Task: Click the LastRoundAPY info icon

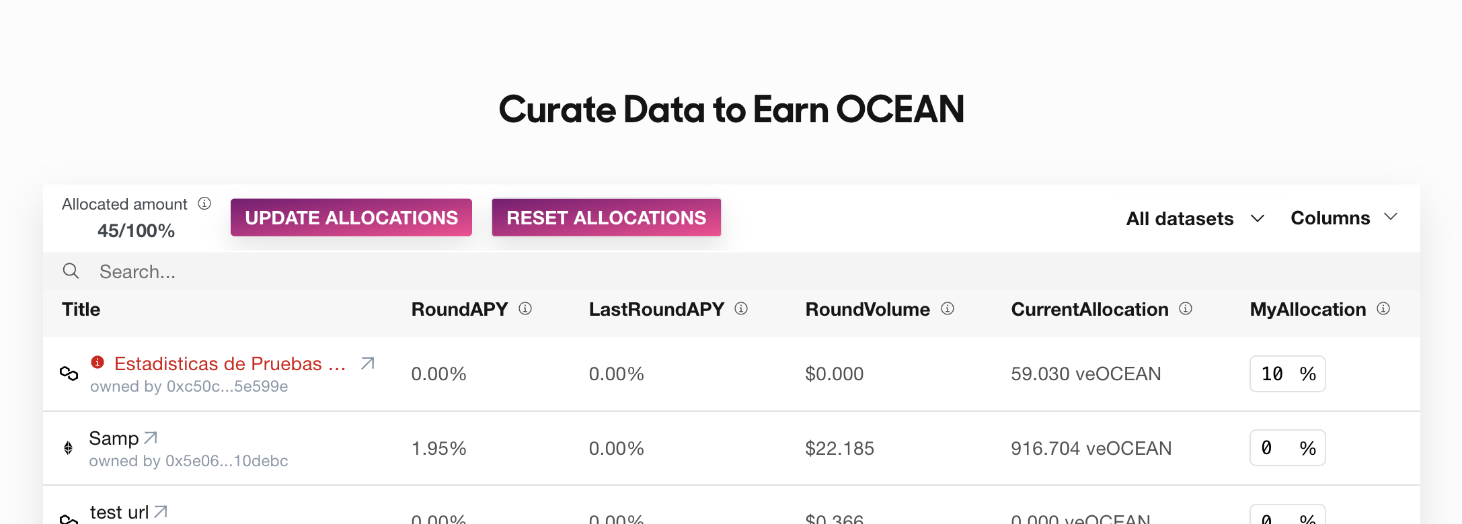Action: [741, 308]
